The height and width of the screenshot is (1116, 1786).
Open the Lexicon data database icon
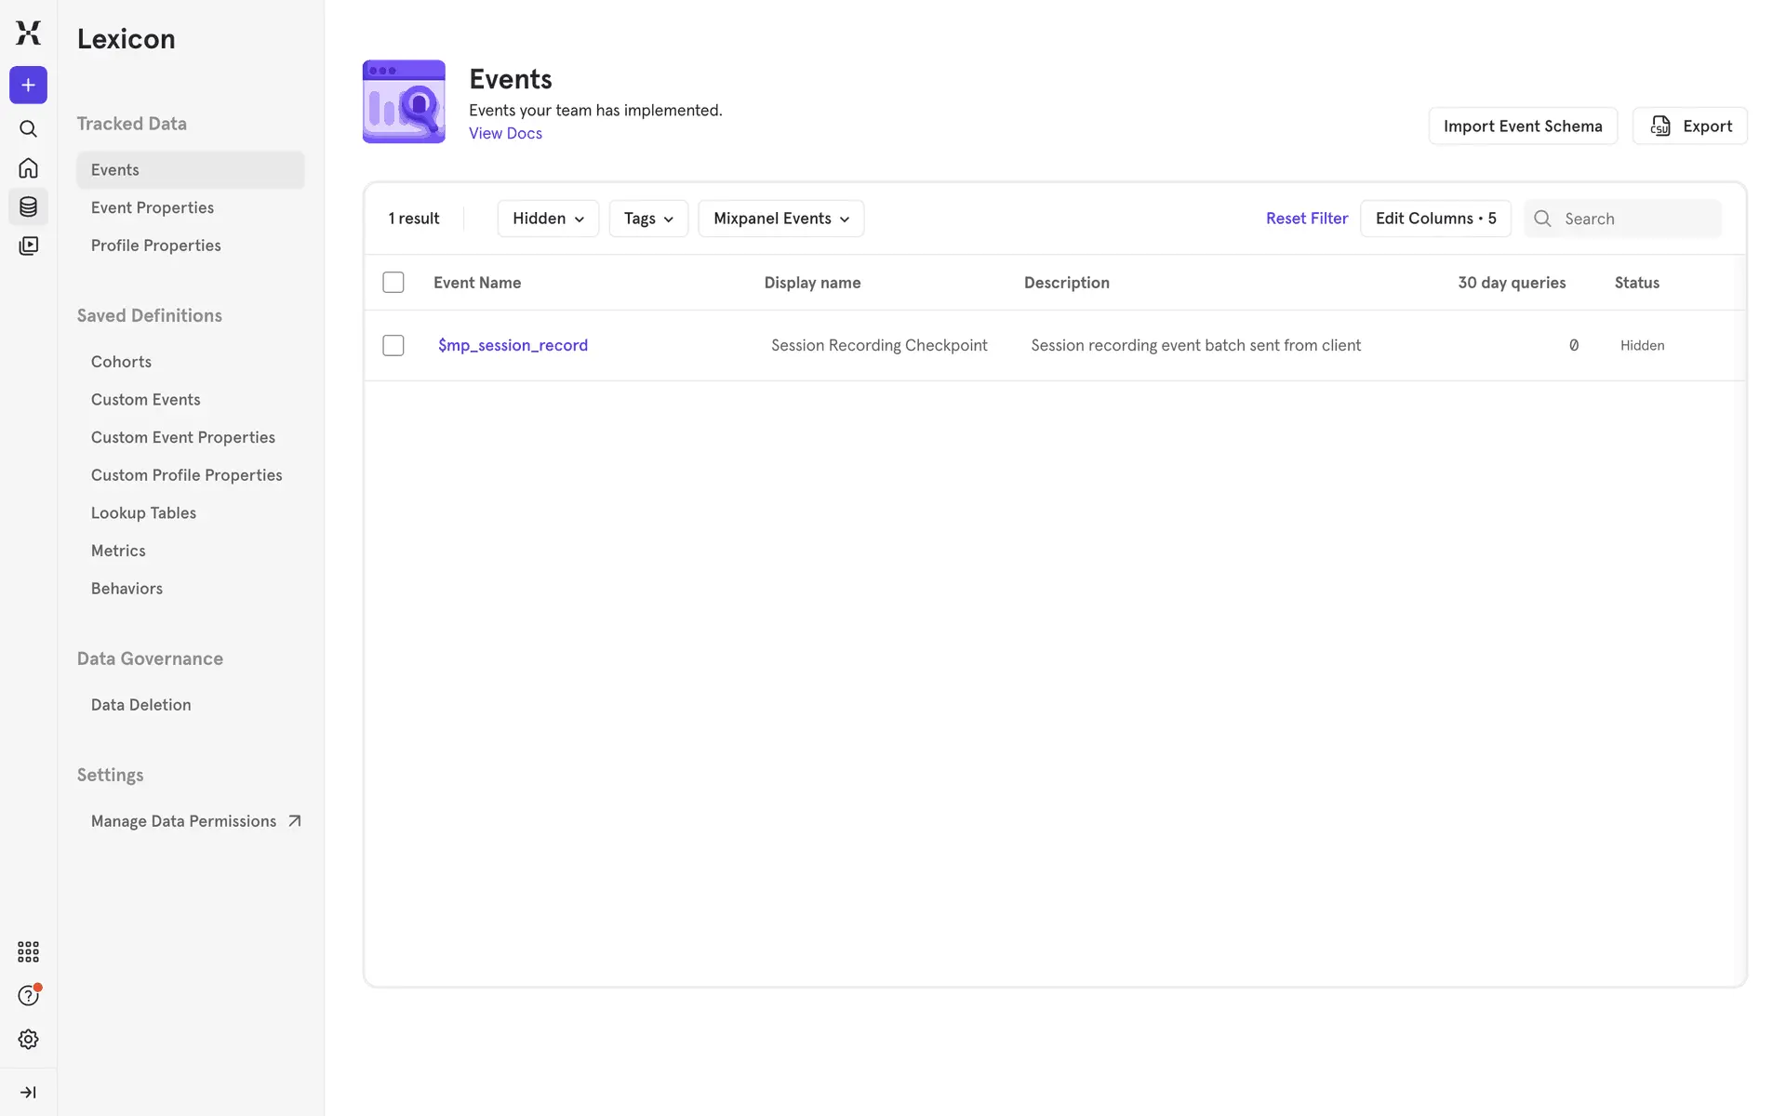pyautogui.click(x=28, y=206)
